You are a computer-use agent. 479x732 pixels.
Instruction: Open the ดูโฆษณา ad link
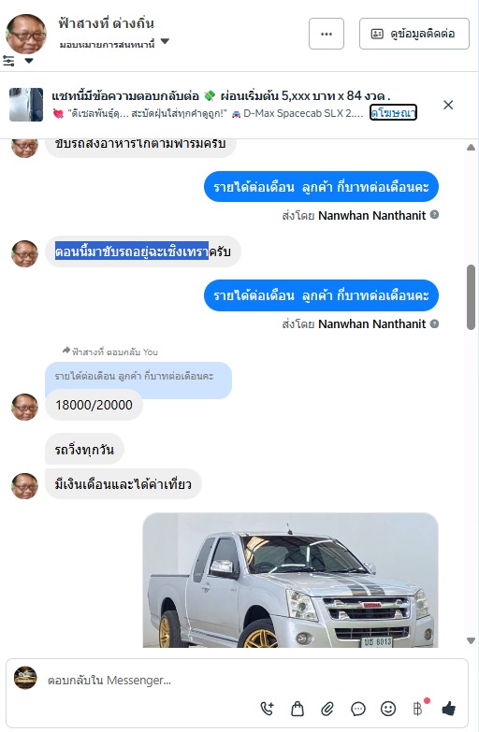click(x=393, y=112)
